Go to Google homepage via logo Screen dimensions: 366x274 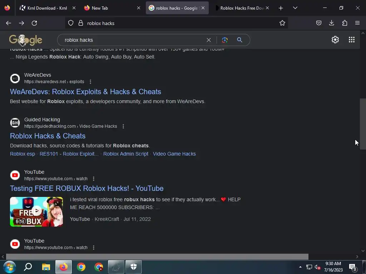click(x=26, y=40)
